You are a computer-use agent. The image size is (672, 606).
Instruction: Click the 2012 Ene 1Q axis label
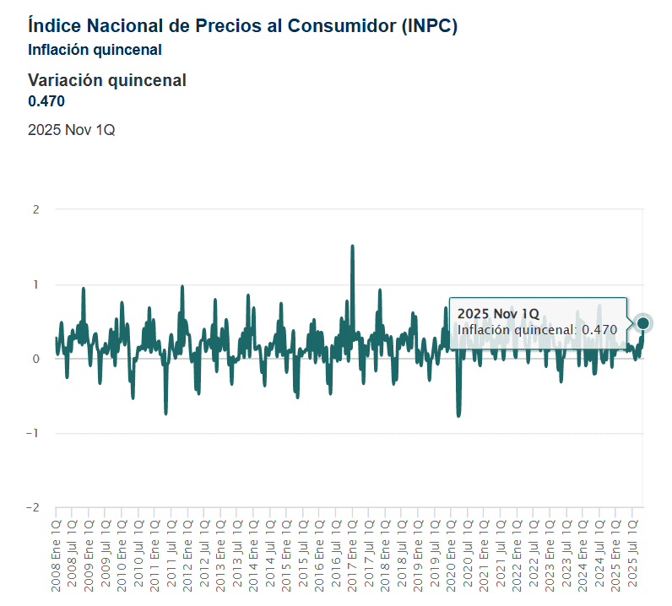click(187, 555)
